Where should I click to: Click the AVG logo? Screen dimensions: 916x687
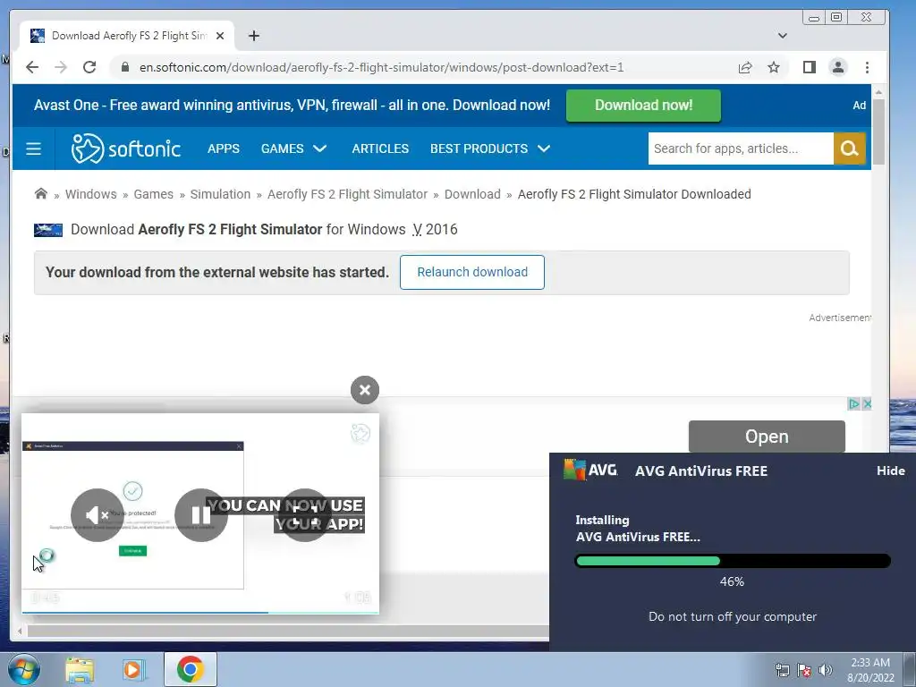pos(590,470)
